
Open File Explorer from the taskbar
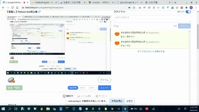click(x=48, y=109)
